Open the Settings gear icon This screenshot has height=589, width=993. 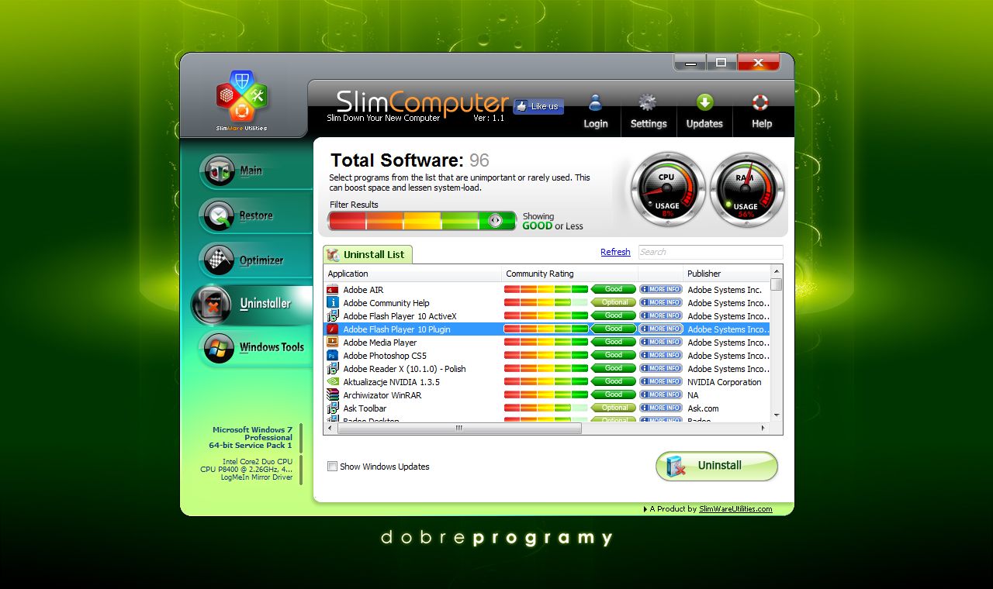648,102
